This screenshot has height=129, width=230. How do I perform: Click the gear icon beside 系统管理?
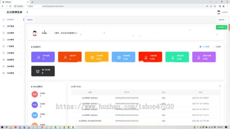coord(4,73)
